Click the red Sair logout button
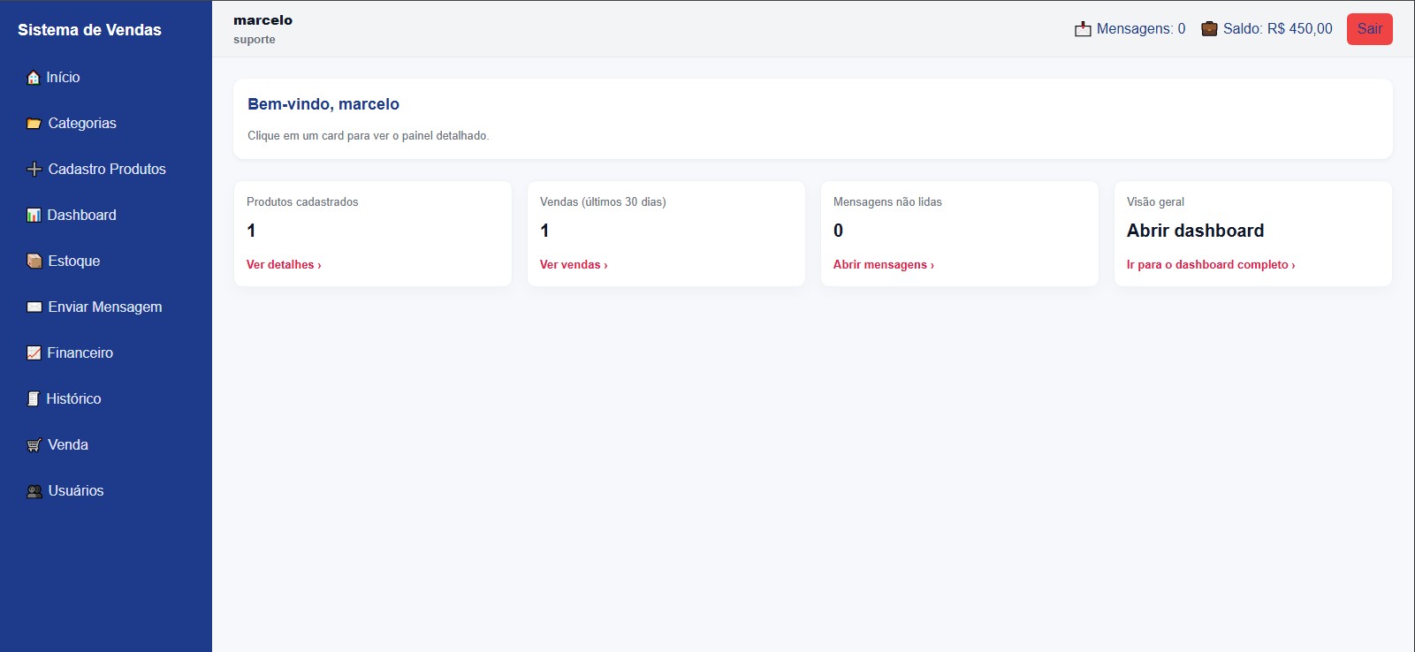The height and width of the screenshot is (652, 1415). 1369,29
